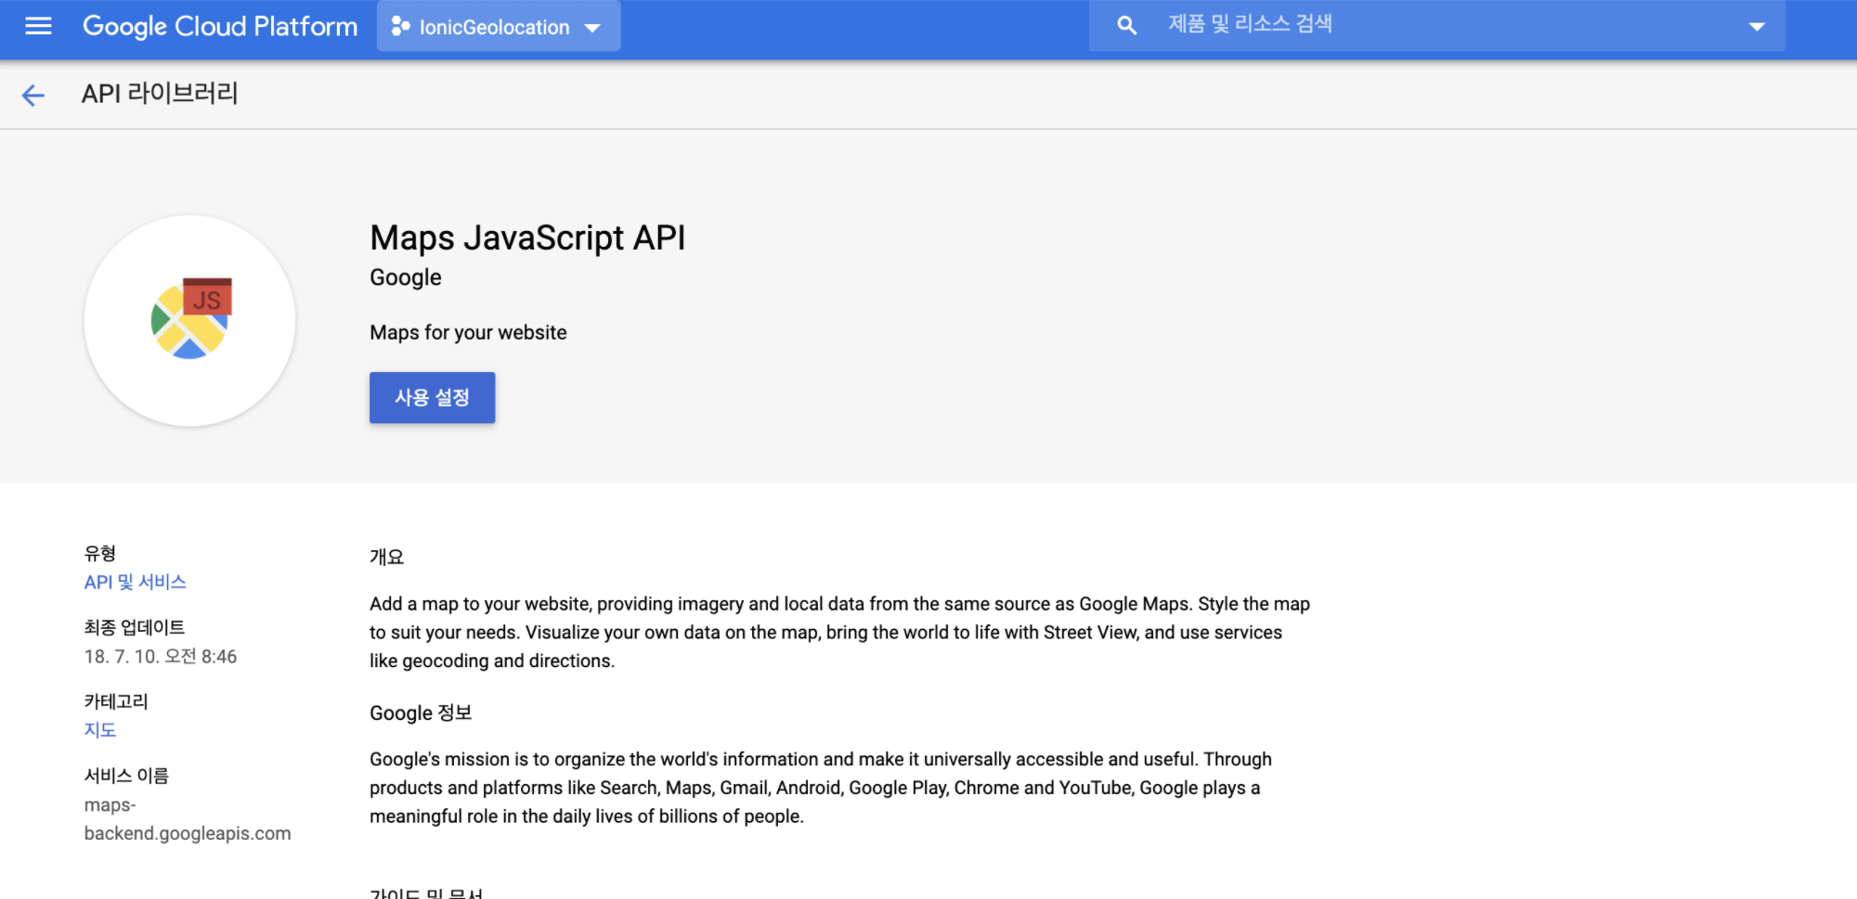Click the Maps JavaScript API logo thumbnail
Screen dimensions: 1857x899
[x=190, y=321]
